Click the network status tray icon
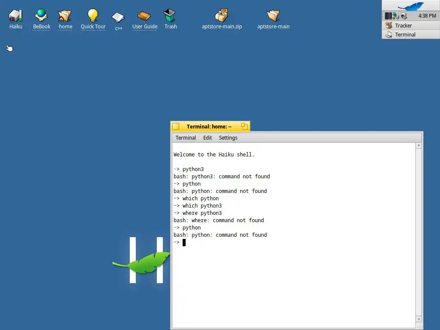440x330 pixels. point(396,16)
